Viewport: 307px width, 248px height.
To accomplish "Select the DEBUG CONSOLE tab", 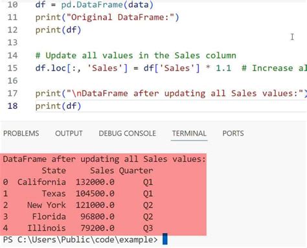I will (x=128, y=133).
